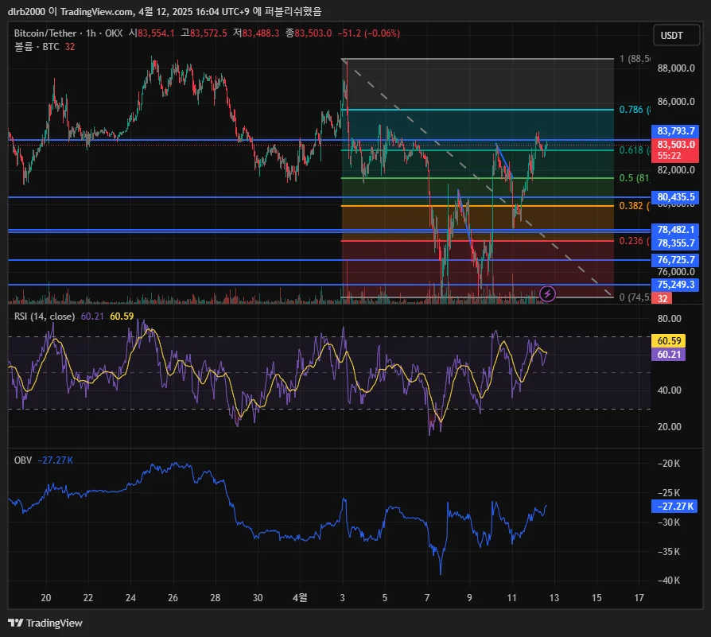
Task: Click the TradingView logo at bottom left
Action: coord(45,623)
